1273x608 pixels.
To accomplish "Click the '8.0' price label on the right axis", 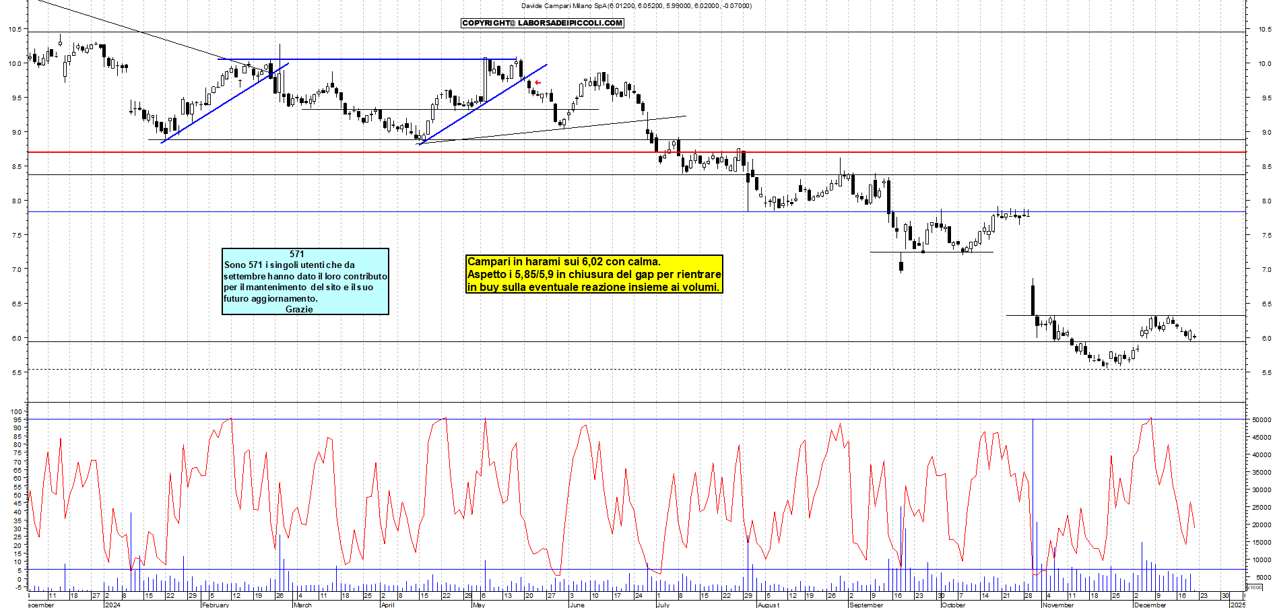I will pyautogui.click(x=1266, y=201).
